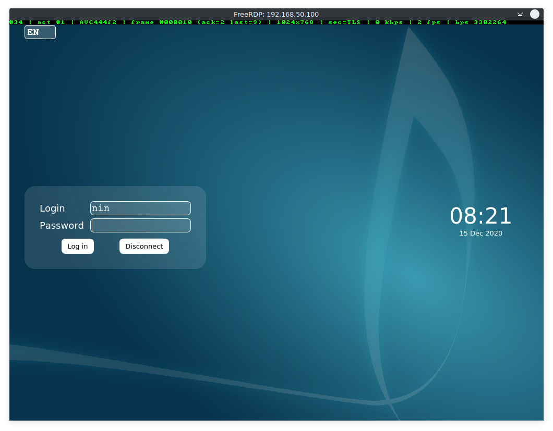Click the sec=TLS indicator in the status line
Viewport: 553px width, 431px height.
tap(344, 22)
